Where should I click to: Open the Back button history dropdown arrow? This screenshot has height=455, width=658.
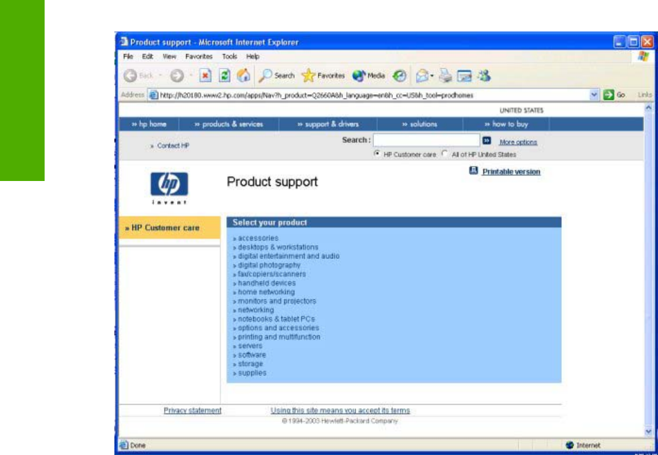[x=160, y=76]
